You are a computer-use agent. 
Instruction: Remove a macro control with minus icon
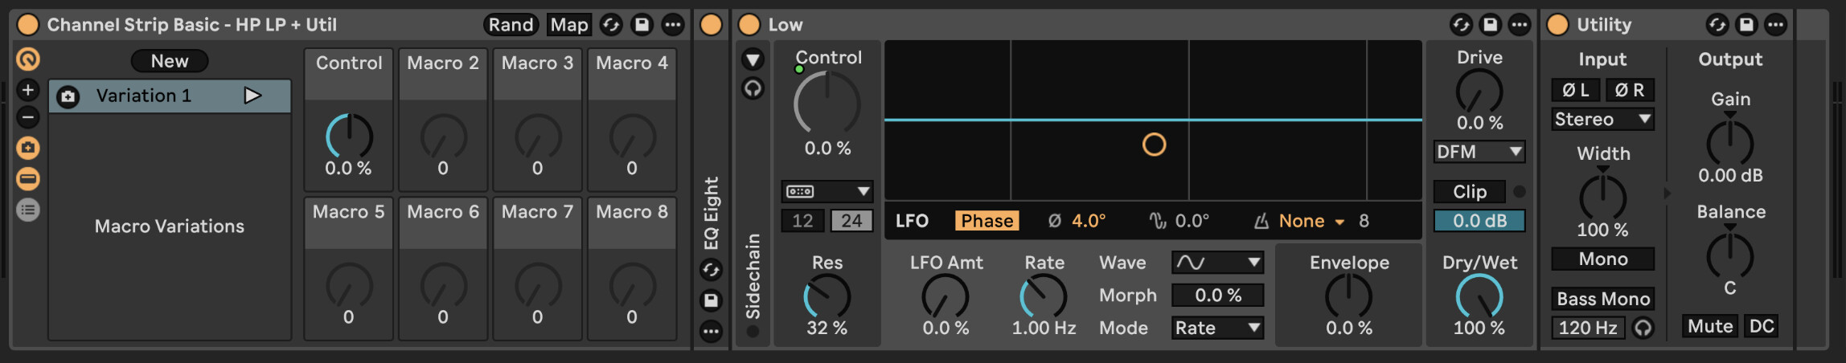[x=28, y=118]
